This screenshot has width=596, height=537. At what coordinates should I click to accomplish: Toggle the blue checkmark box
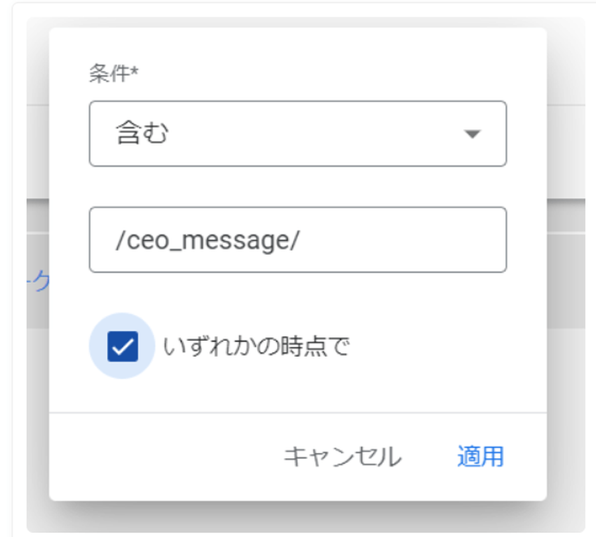[x=123, y=346]
